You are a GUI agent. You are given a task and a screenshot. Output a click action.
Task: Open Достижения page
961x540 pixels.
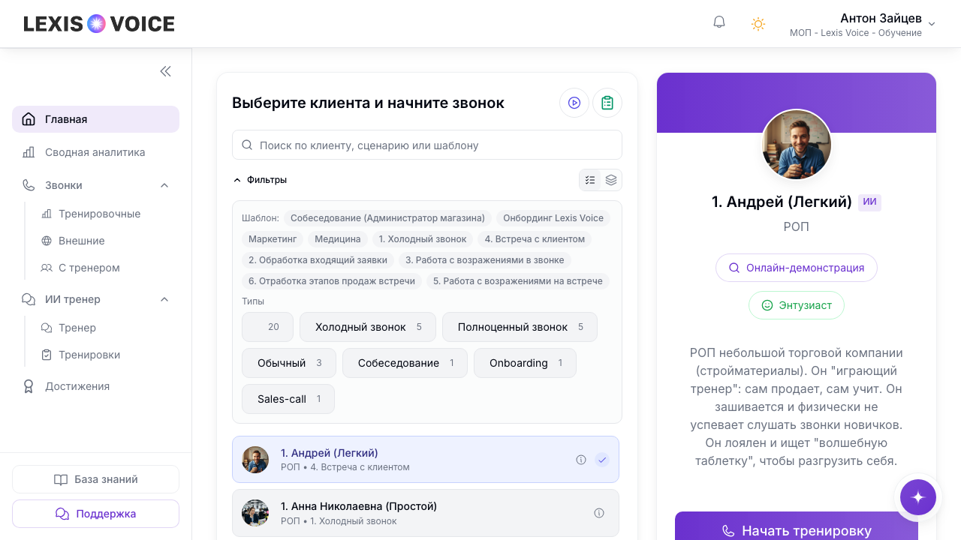[x=95, y=386]
